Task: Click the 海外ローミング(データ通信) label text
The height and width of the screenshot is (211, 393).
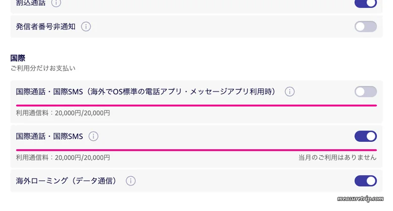Action: [x=66, y=181]
